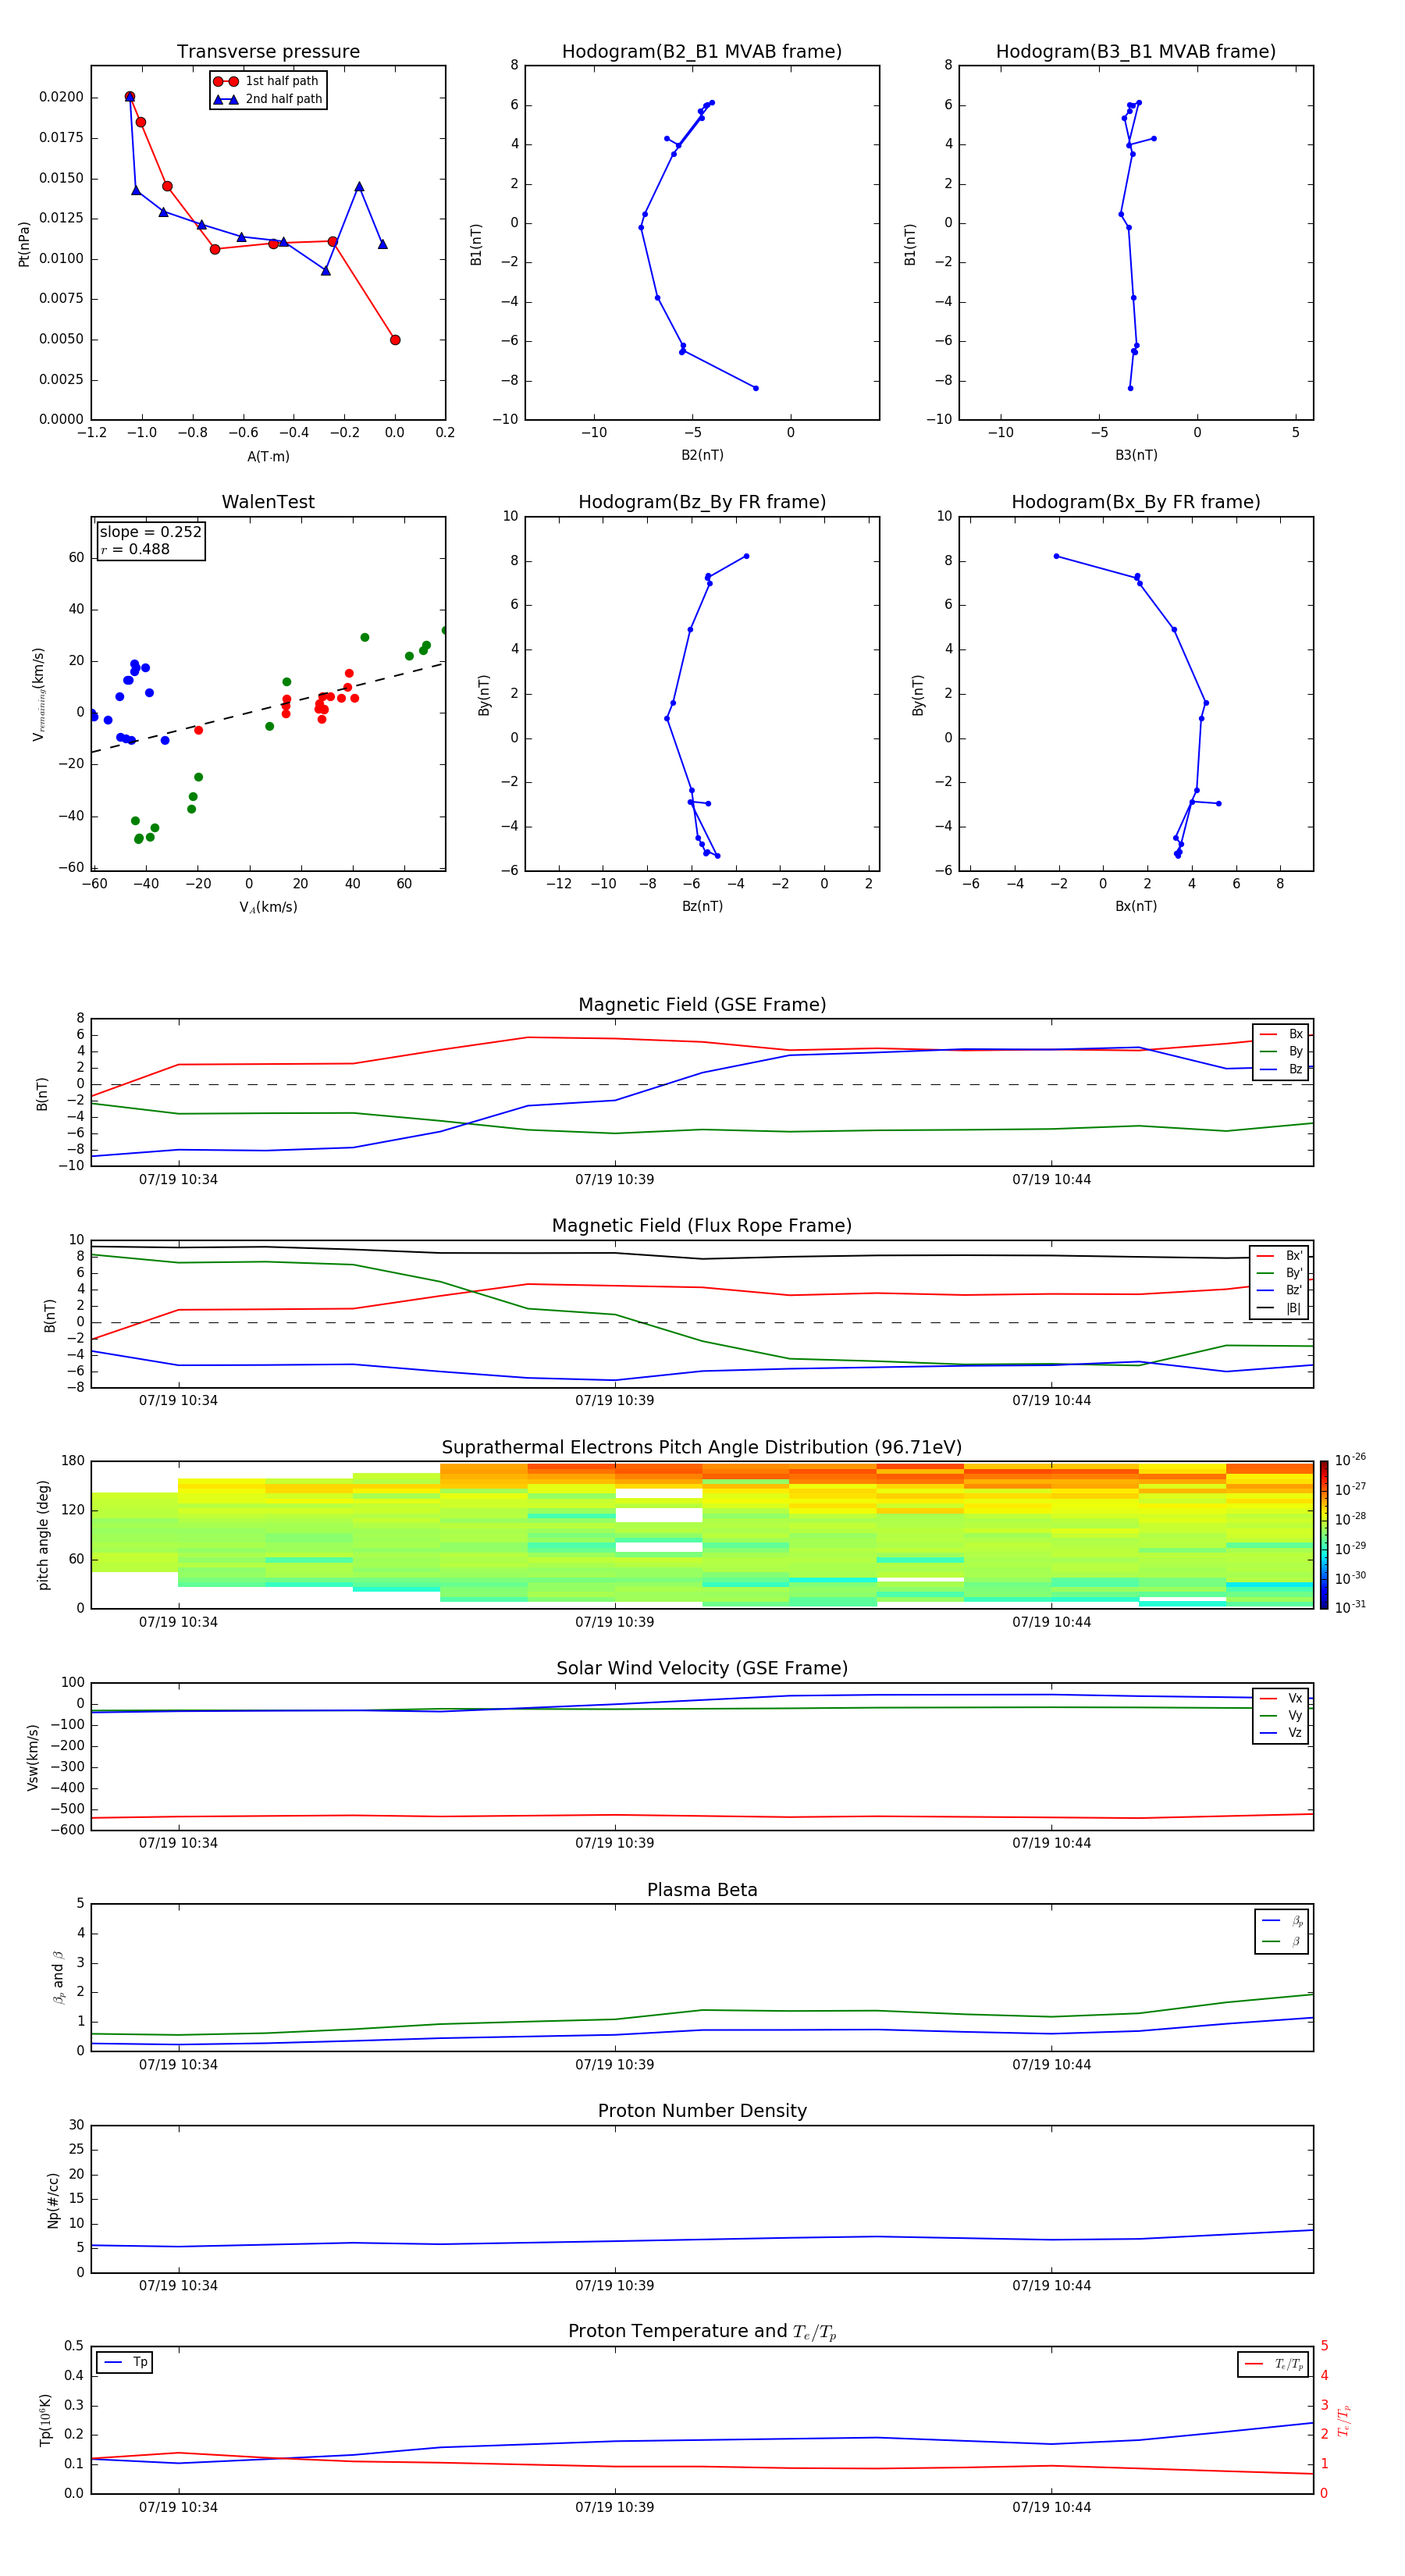Click 'Np(#/cc)' axis label
Viewport: 1405px width, 2576px height.
pyautogui.click(x=52, y=2199)
